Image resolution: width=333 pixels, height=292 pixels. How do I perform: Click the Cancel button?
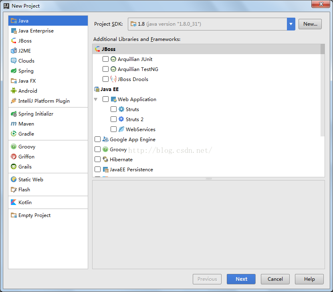tap(275, 279)
